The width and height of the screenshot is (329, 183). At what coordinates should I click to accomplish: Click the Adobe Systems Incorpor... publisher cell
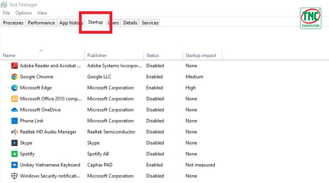[114, 66]
